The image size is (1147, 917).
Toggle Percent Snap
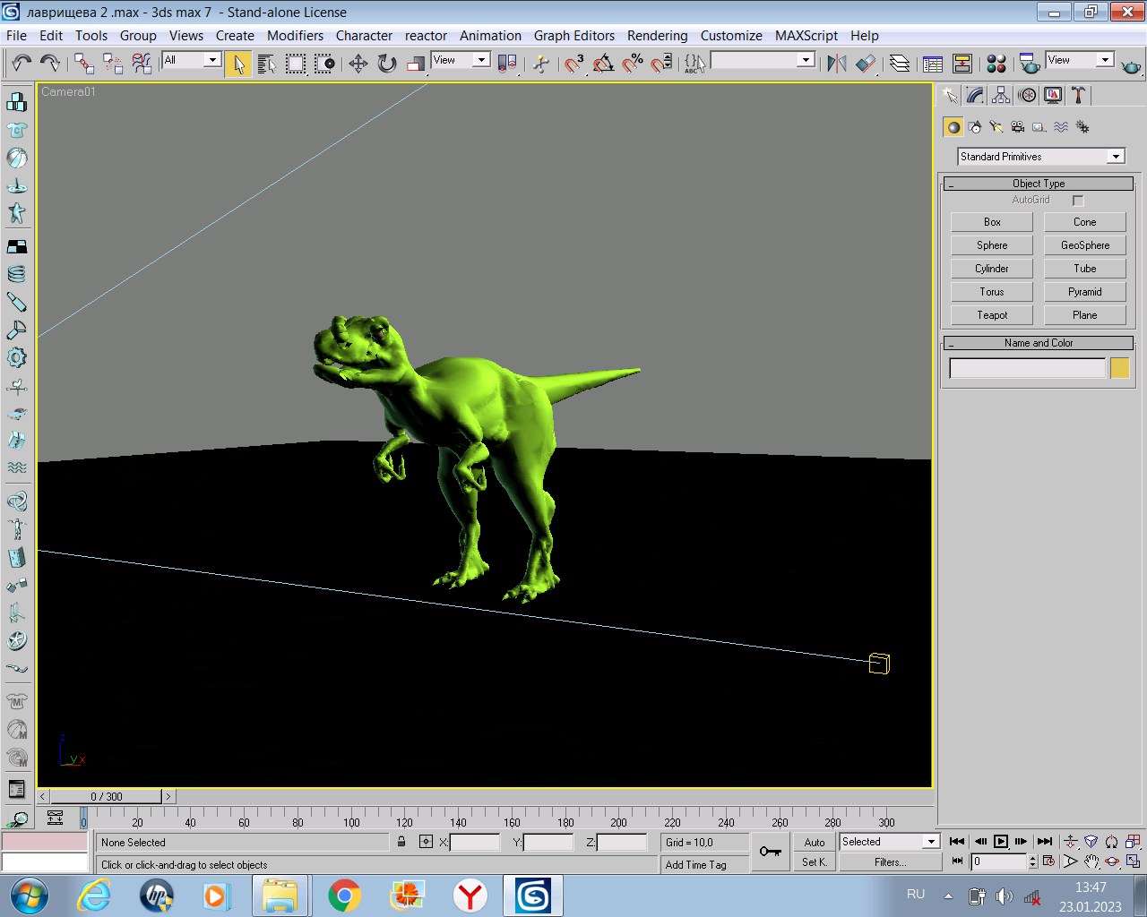pos(633,63)
